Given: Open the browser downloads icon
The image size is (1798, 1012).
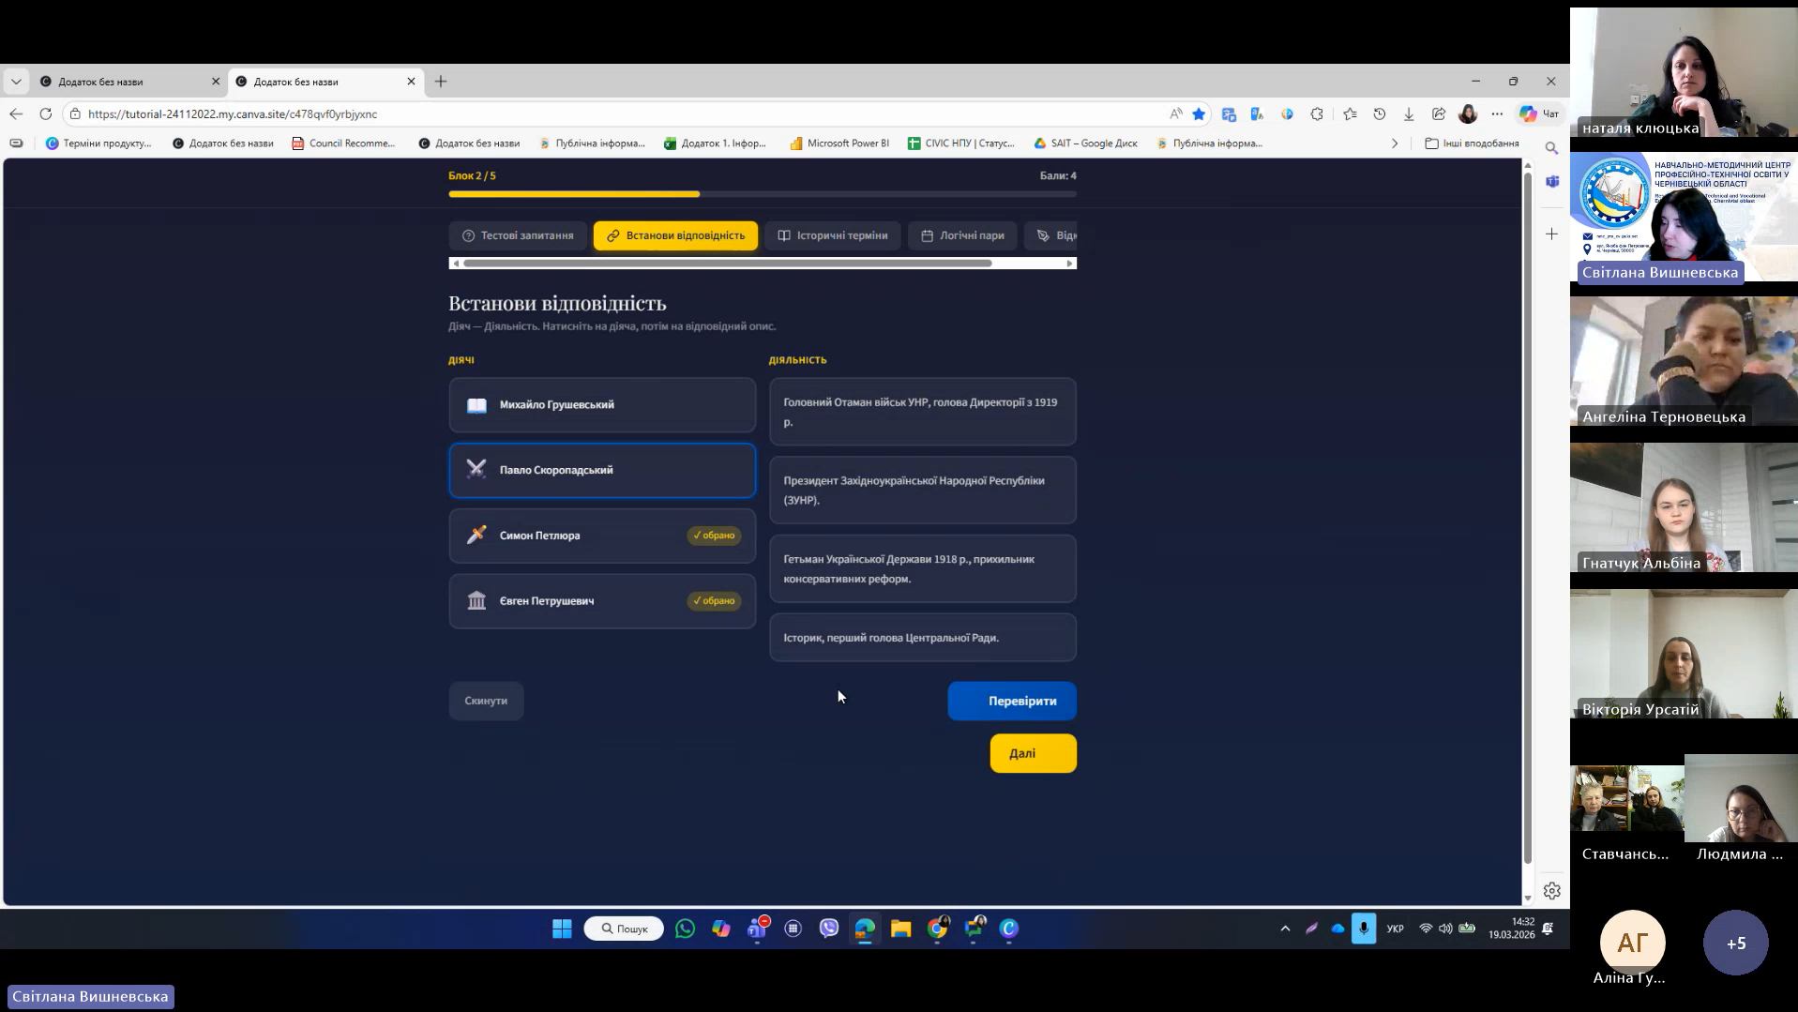Looking at the screenshot, I should coord(1408,113).
